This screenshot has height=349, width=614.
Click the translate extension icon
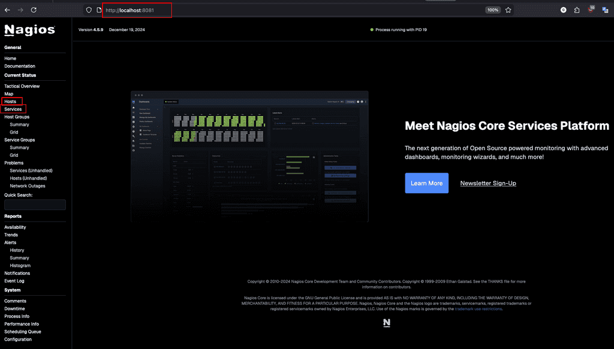606,10
